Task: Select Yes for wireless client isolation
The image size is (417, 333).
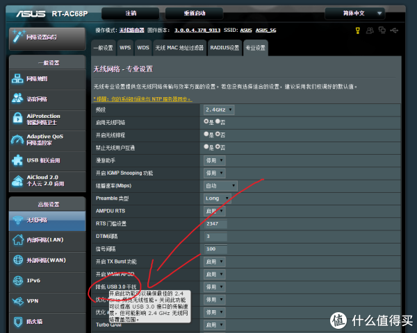Action: 206,146
